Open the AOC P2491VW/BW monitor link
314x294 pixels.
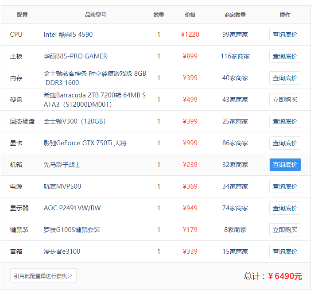coord(72,208)
